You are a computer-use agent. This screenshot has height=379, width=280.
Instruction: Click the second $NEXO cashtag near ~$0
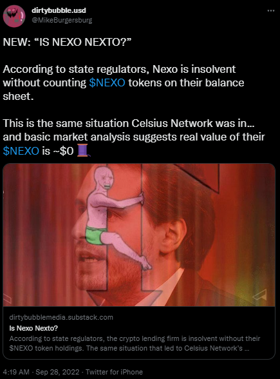point(21,151)
